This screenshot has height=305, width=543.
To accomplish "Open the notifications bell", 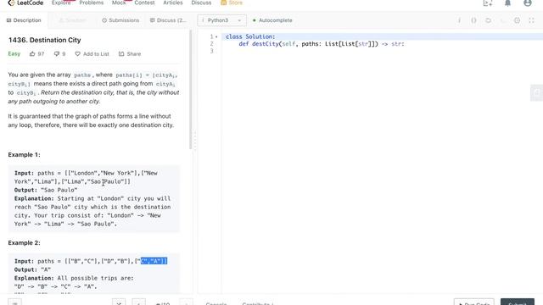I will [507, 3].
